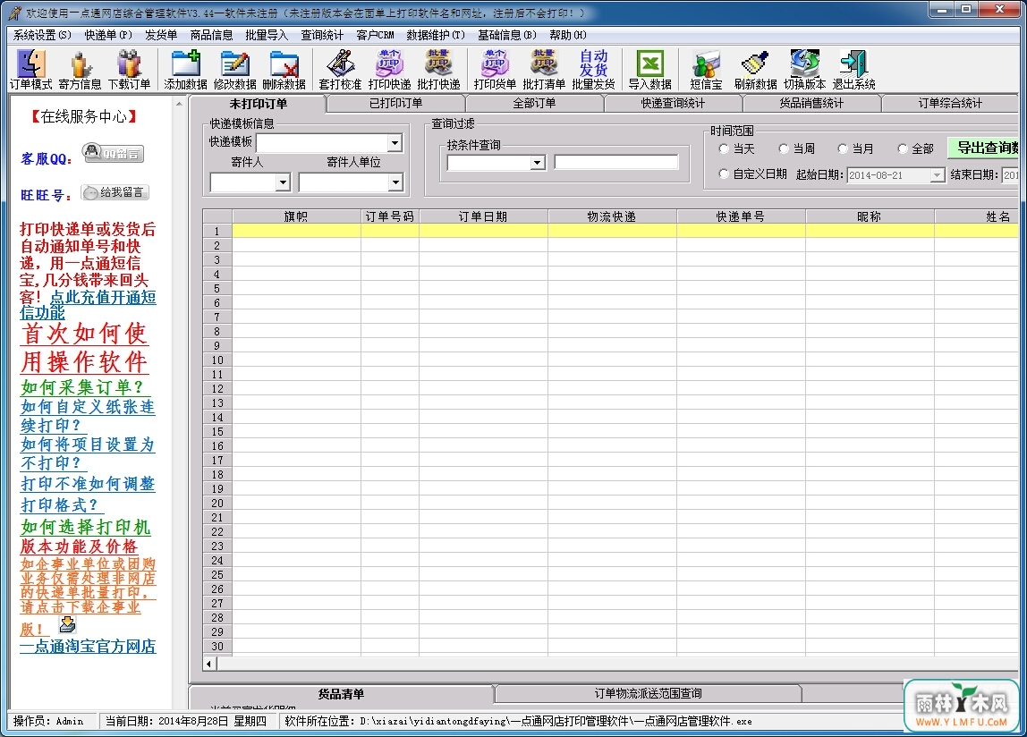Click the 添加数据 icon
This screenshot has height=737, width=1027.
185,70
